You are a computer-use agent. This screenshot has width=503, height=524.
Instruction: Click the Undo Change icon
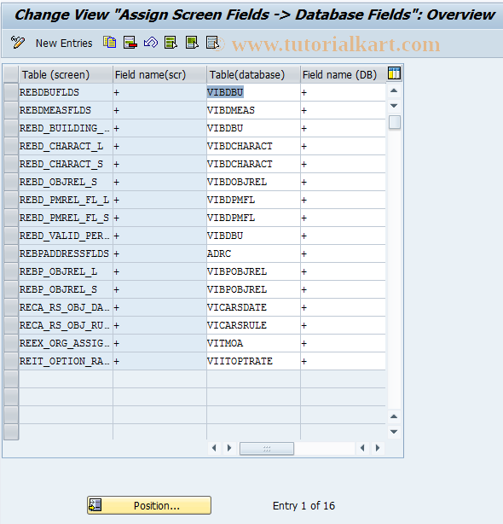(151, 43)
